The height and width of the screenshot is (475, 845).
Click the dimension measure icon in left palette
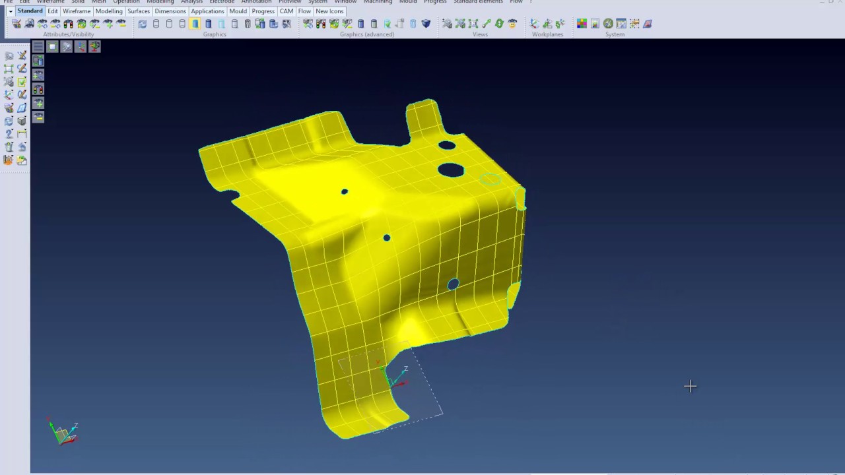click(x=22, y=134)
